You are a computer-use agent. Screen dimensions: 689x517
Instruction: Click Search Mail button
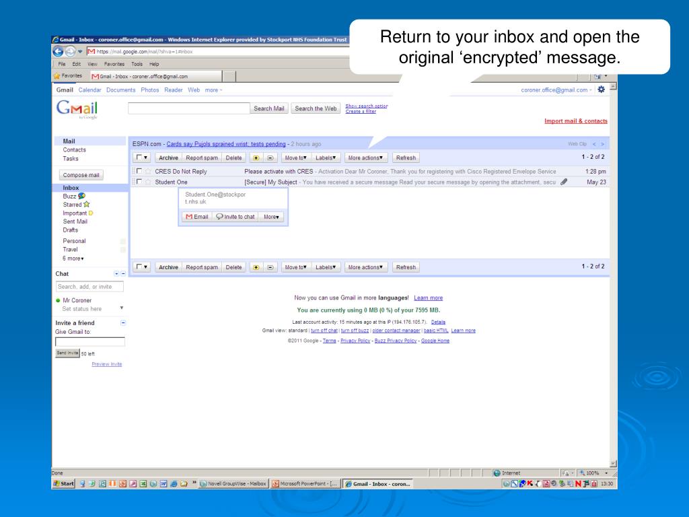pos(269,108)
